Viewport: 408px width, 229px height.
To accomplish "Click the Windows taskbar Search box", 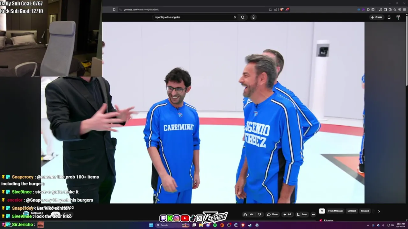I will point(172,225).
